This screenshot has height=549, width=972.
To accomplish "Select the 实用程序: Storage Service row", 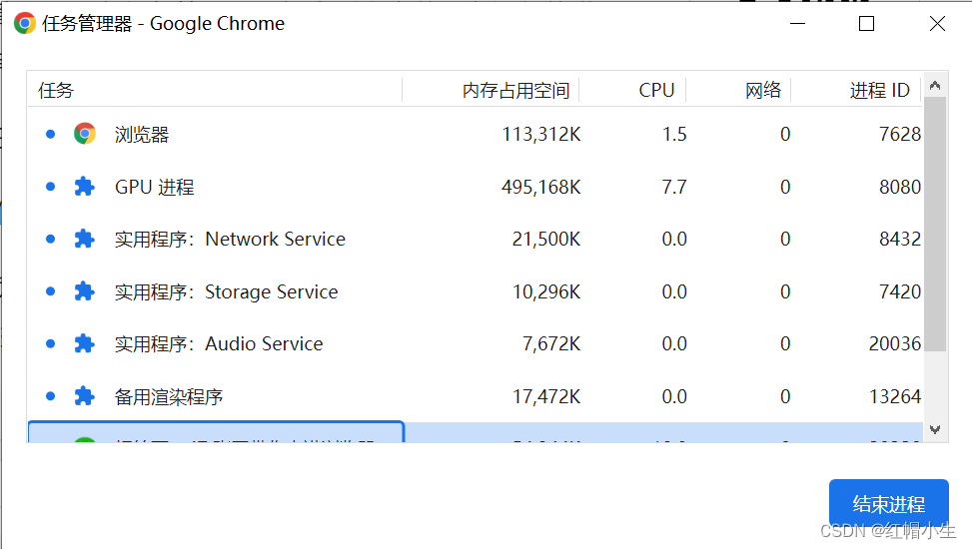I will coord(476,291).
